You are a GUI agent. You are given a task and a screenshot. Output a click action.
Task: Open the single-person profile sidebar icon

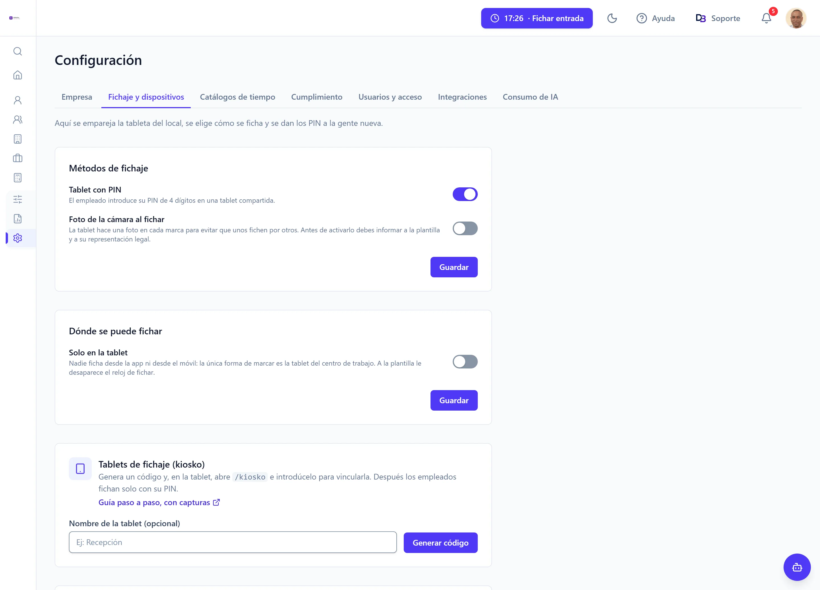(x=18, y=100)
